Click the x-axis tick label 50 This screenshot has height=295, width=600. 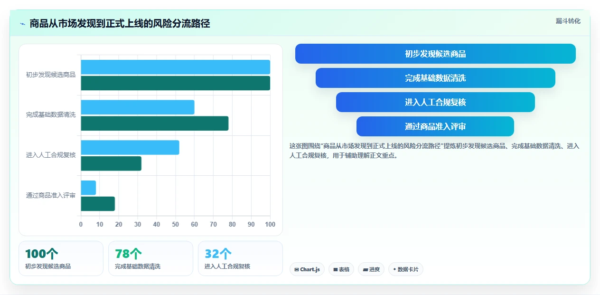point(176,224)
